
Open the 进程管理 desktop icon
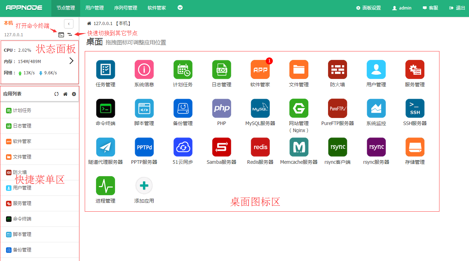coord(105,186)
